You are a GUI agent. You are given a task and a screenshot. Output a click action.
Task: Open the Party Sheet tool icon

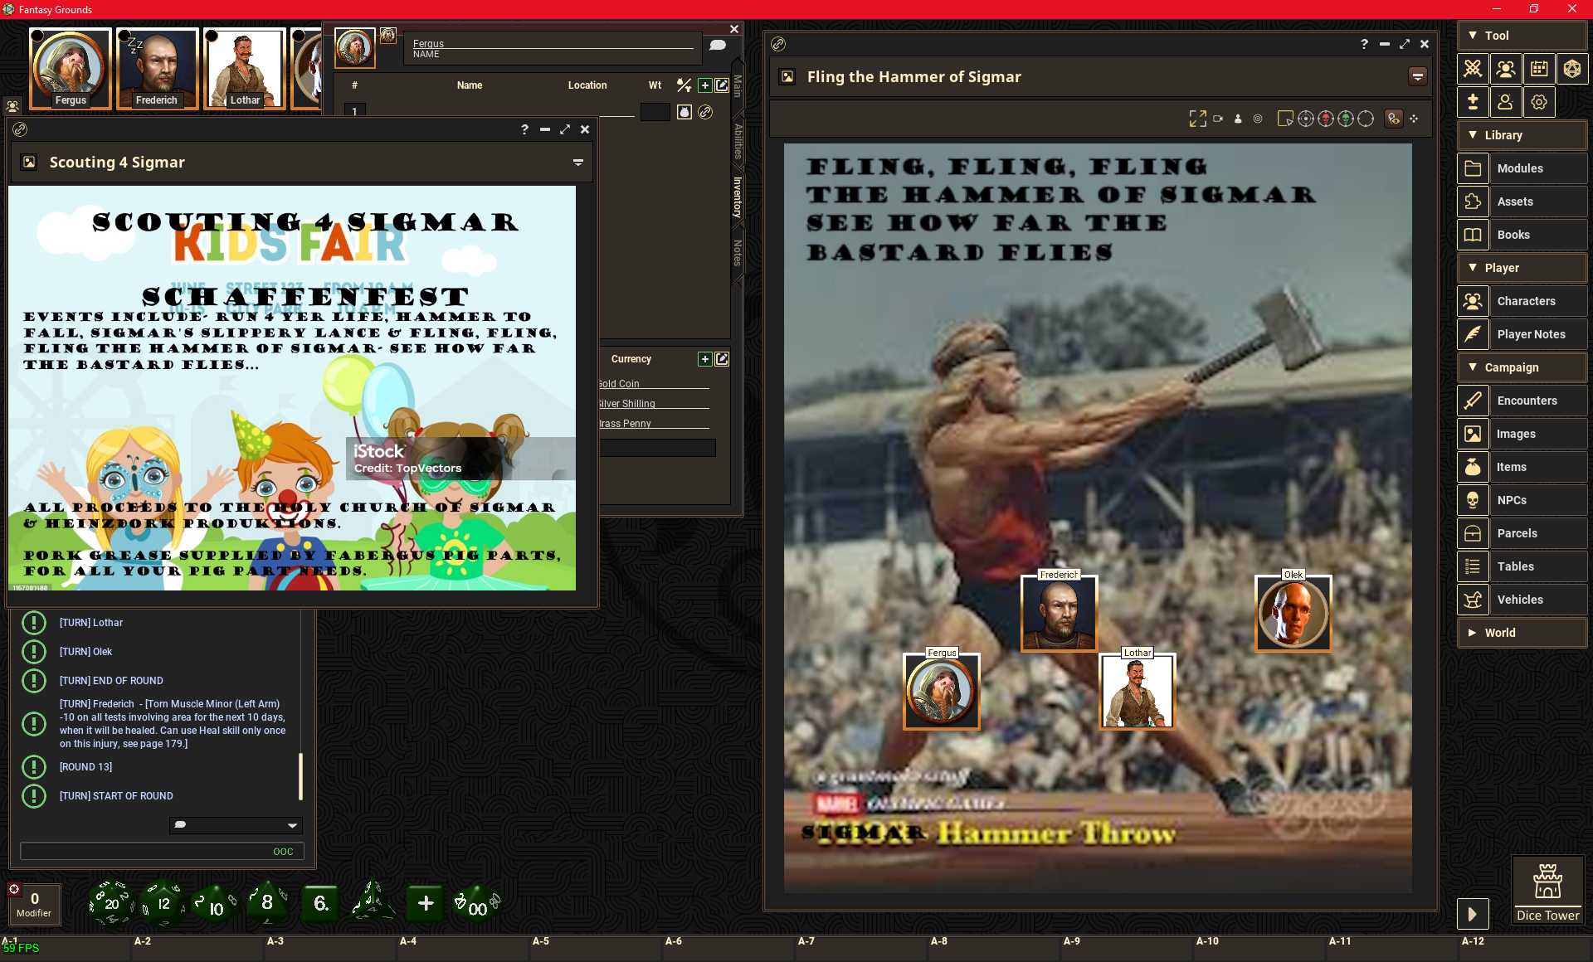tap(1506, 69)
